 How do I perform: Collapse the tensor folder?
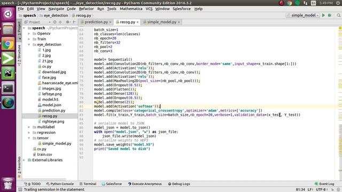[29, 138]
